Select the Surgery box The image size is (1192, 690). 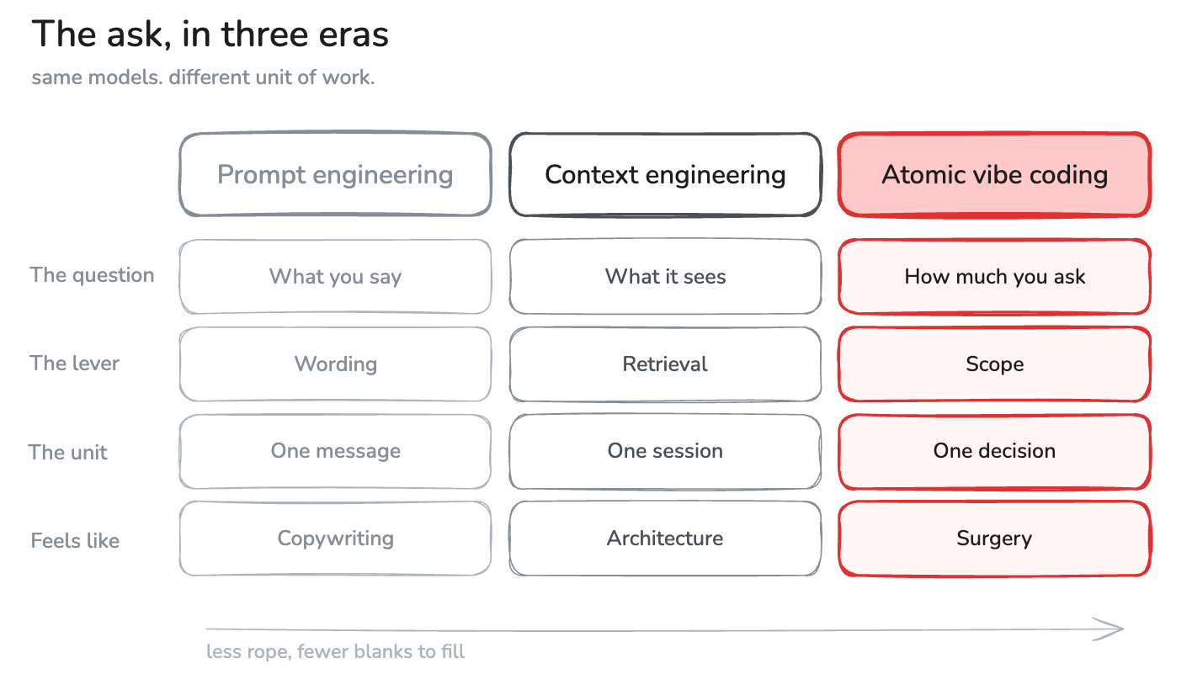[x=994, y=539]
